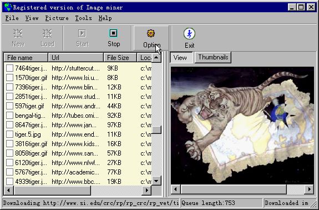This screenshot has height=210, width=319.
Task: Open the Tools menu
Action: tap(83, 18)
